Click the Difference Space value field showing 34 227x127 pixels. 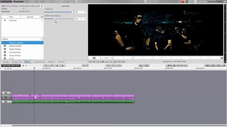[x=77, y=19]
